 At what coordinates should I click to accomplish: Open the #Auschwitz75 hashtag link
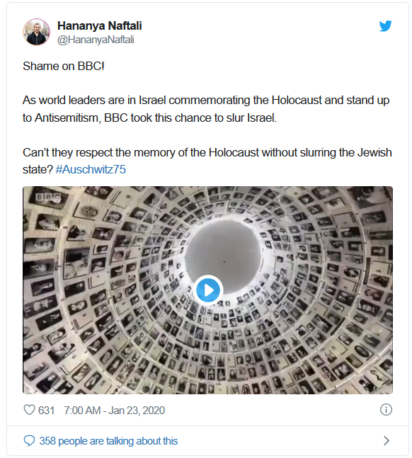(91, 169)
